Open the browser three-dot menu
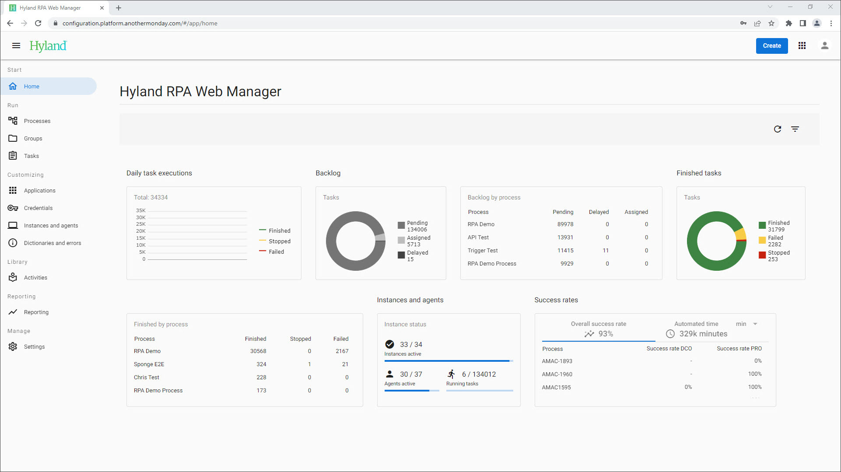Image resolution: width=841 pixels, height=472 pixels. 831,23
